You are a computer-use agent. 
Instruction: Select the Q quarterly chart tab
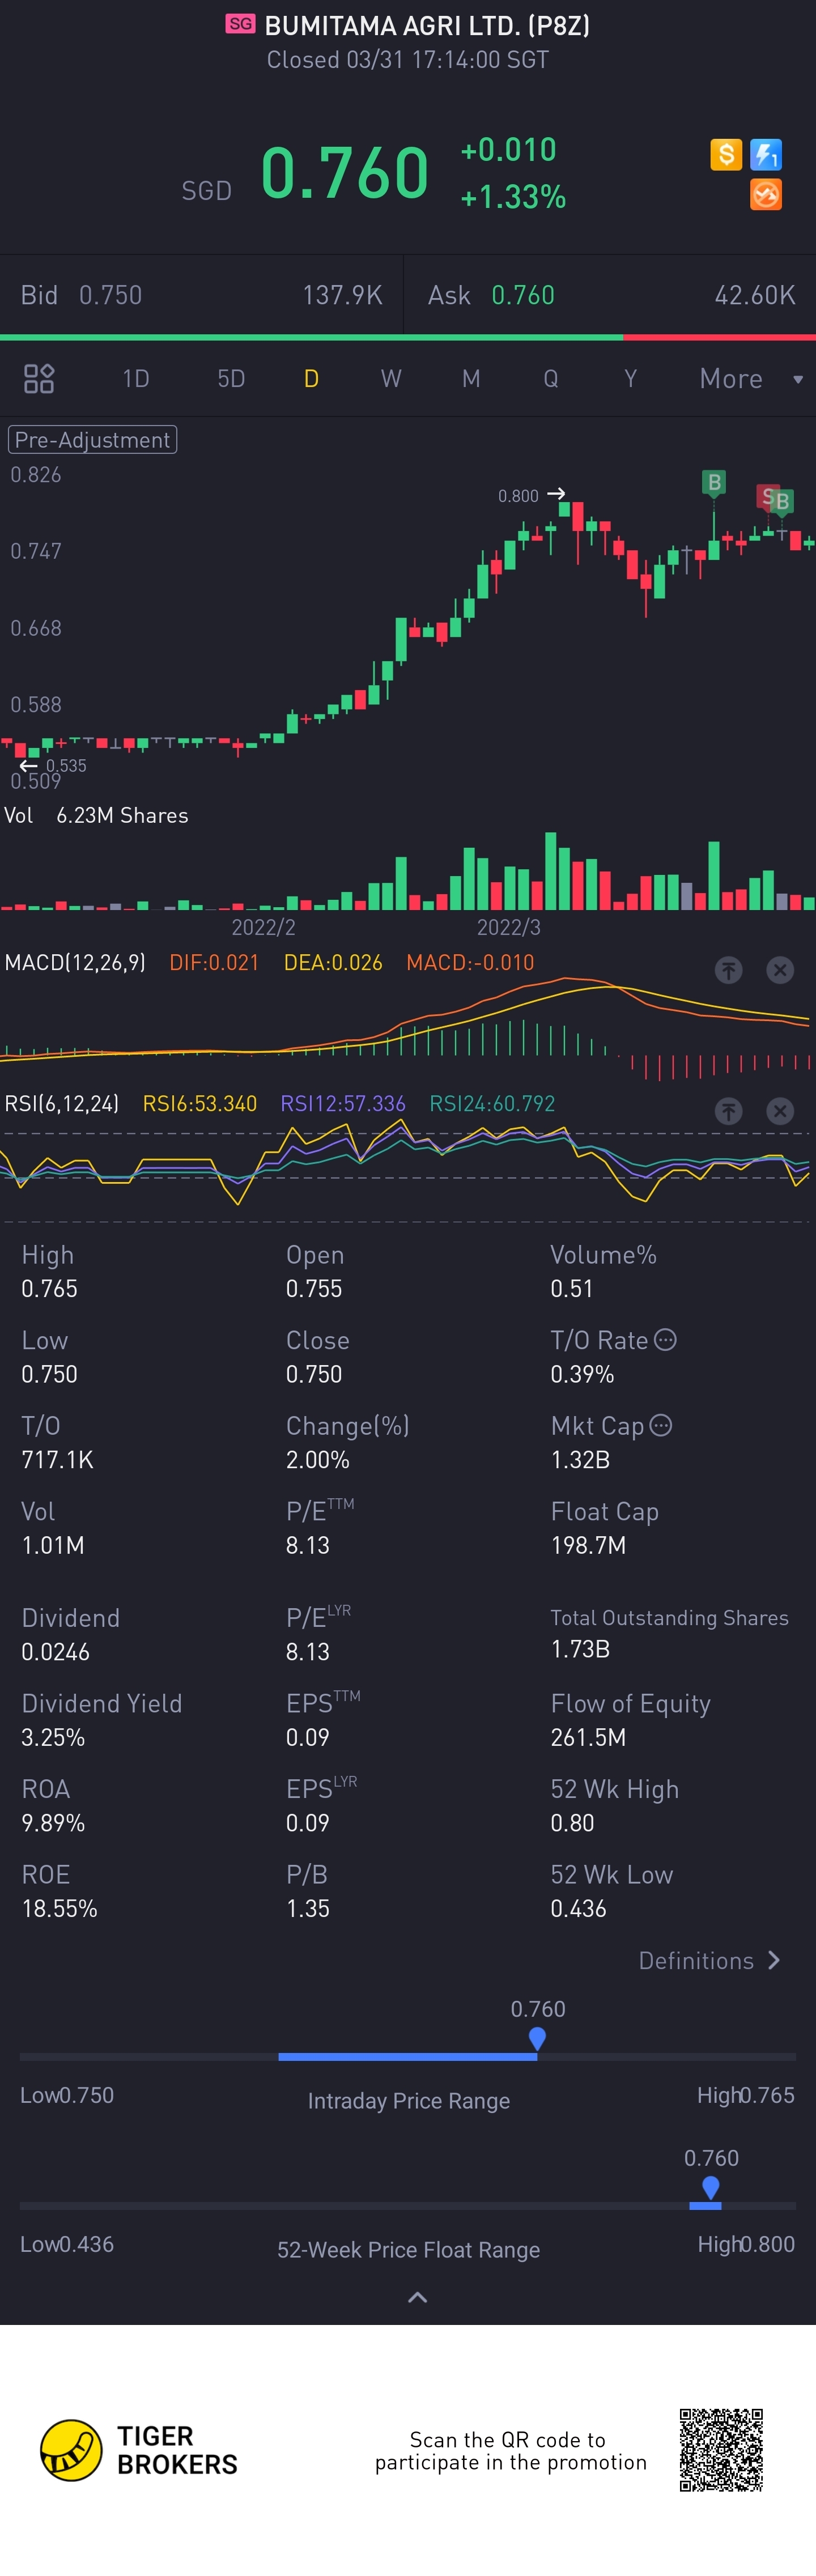click(x=551, y=379)
